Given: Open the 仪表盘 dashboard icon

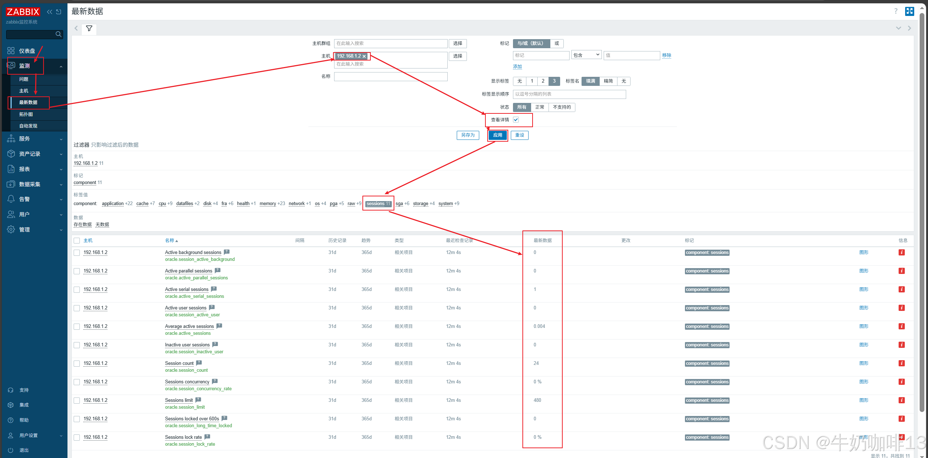Looking at the screenshot, I should click(11, 51).
